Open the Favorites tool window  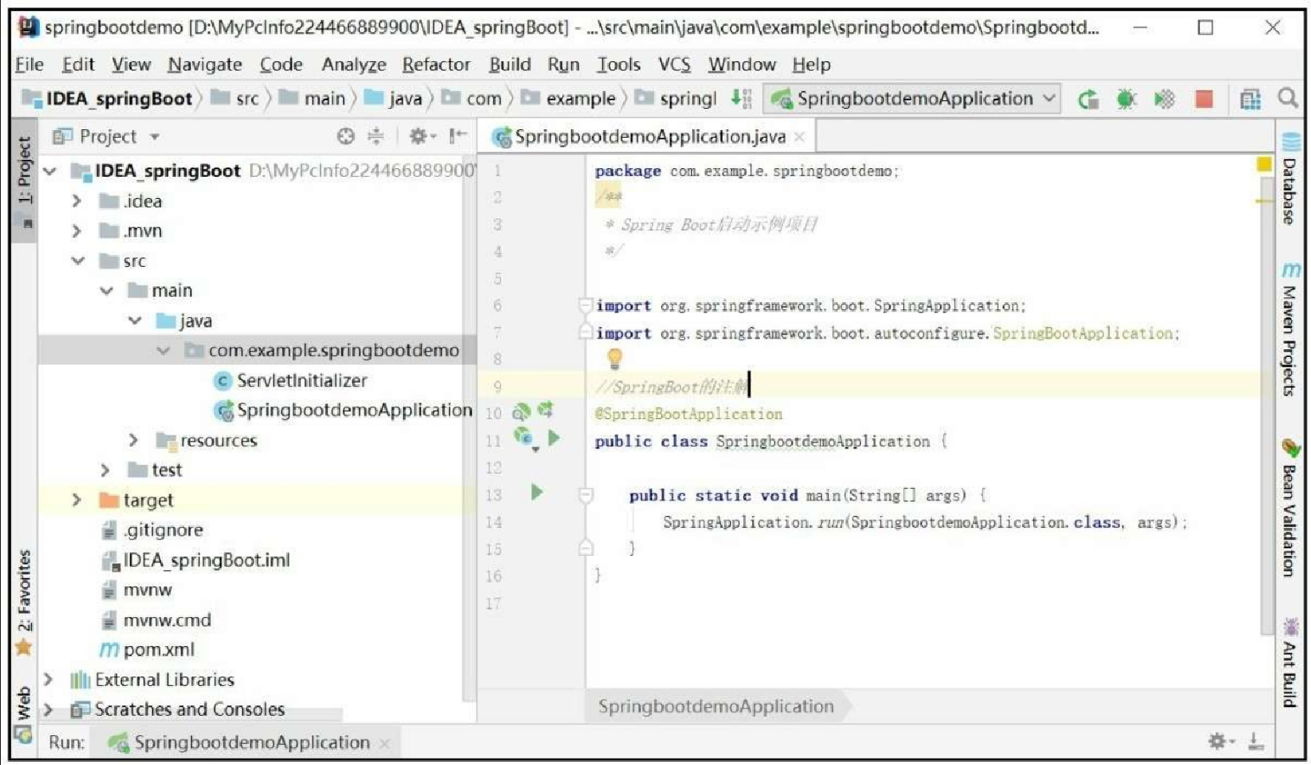pos(24,603)
